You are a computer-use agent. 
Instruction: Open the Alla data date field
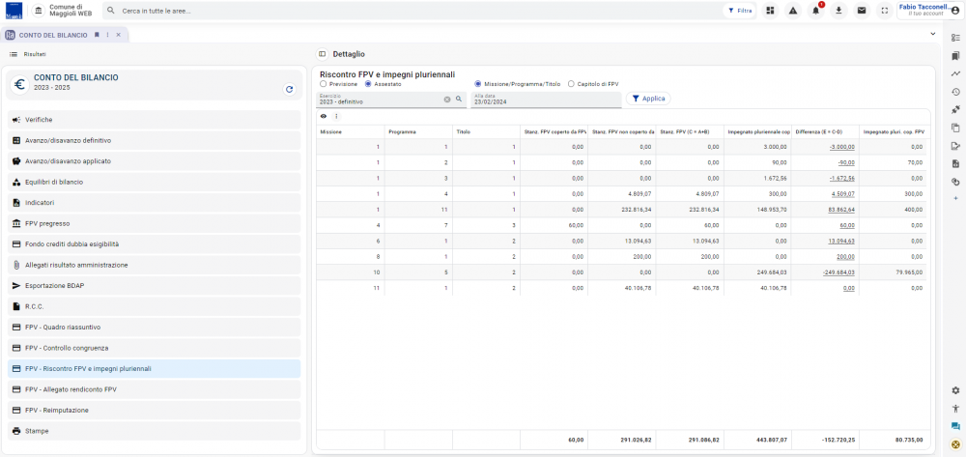(546, 100)
